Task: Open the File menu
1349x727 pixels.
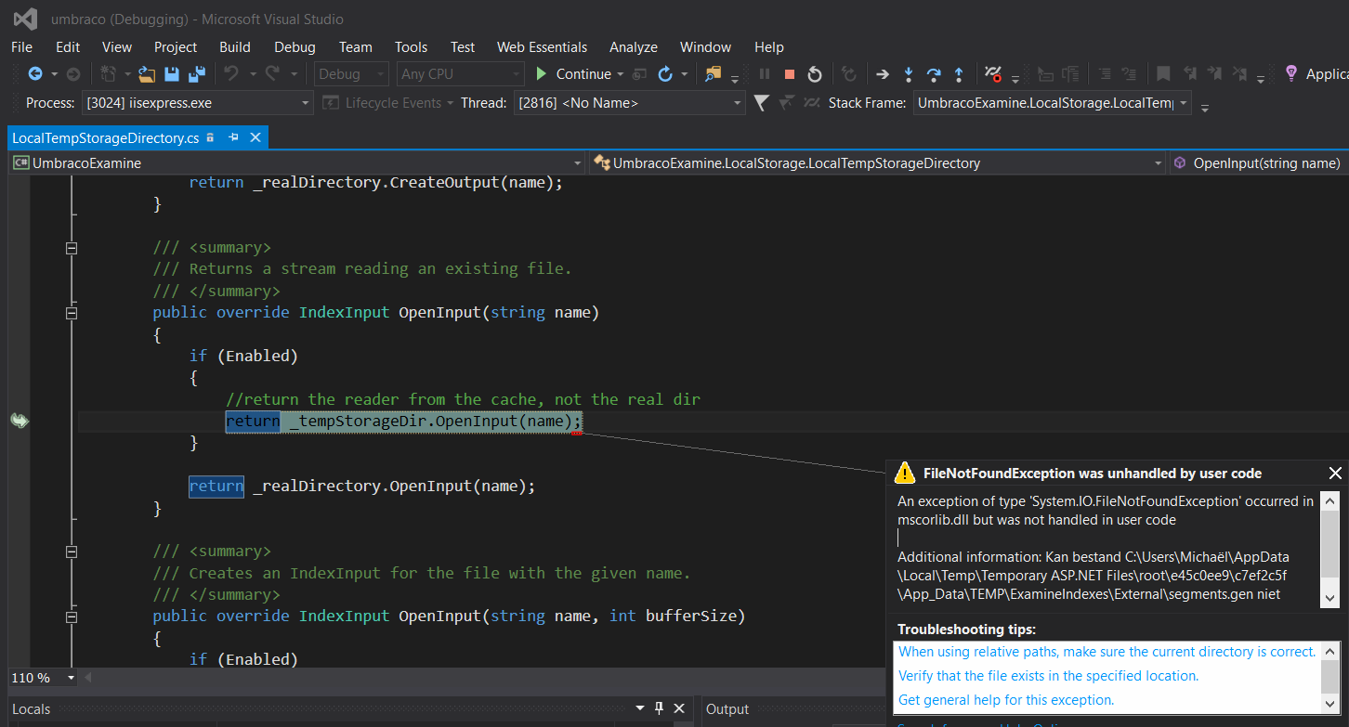Action: point(21,46)
